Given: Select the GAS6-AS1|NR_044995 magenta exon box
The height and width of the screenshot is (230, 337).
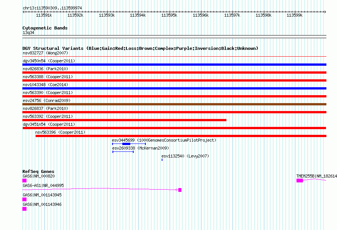Looking at the screenshot, I should point(180,190).
